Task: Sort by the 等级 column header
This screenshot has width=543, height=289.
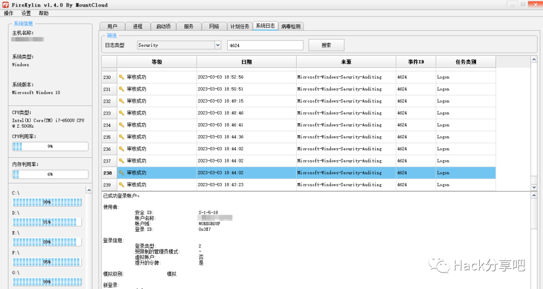Action: (157, 62)
